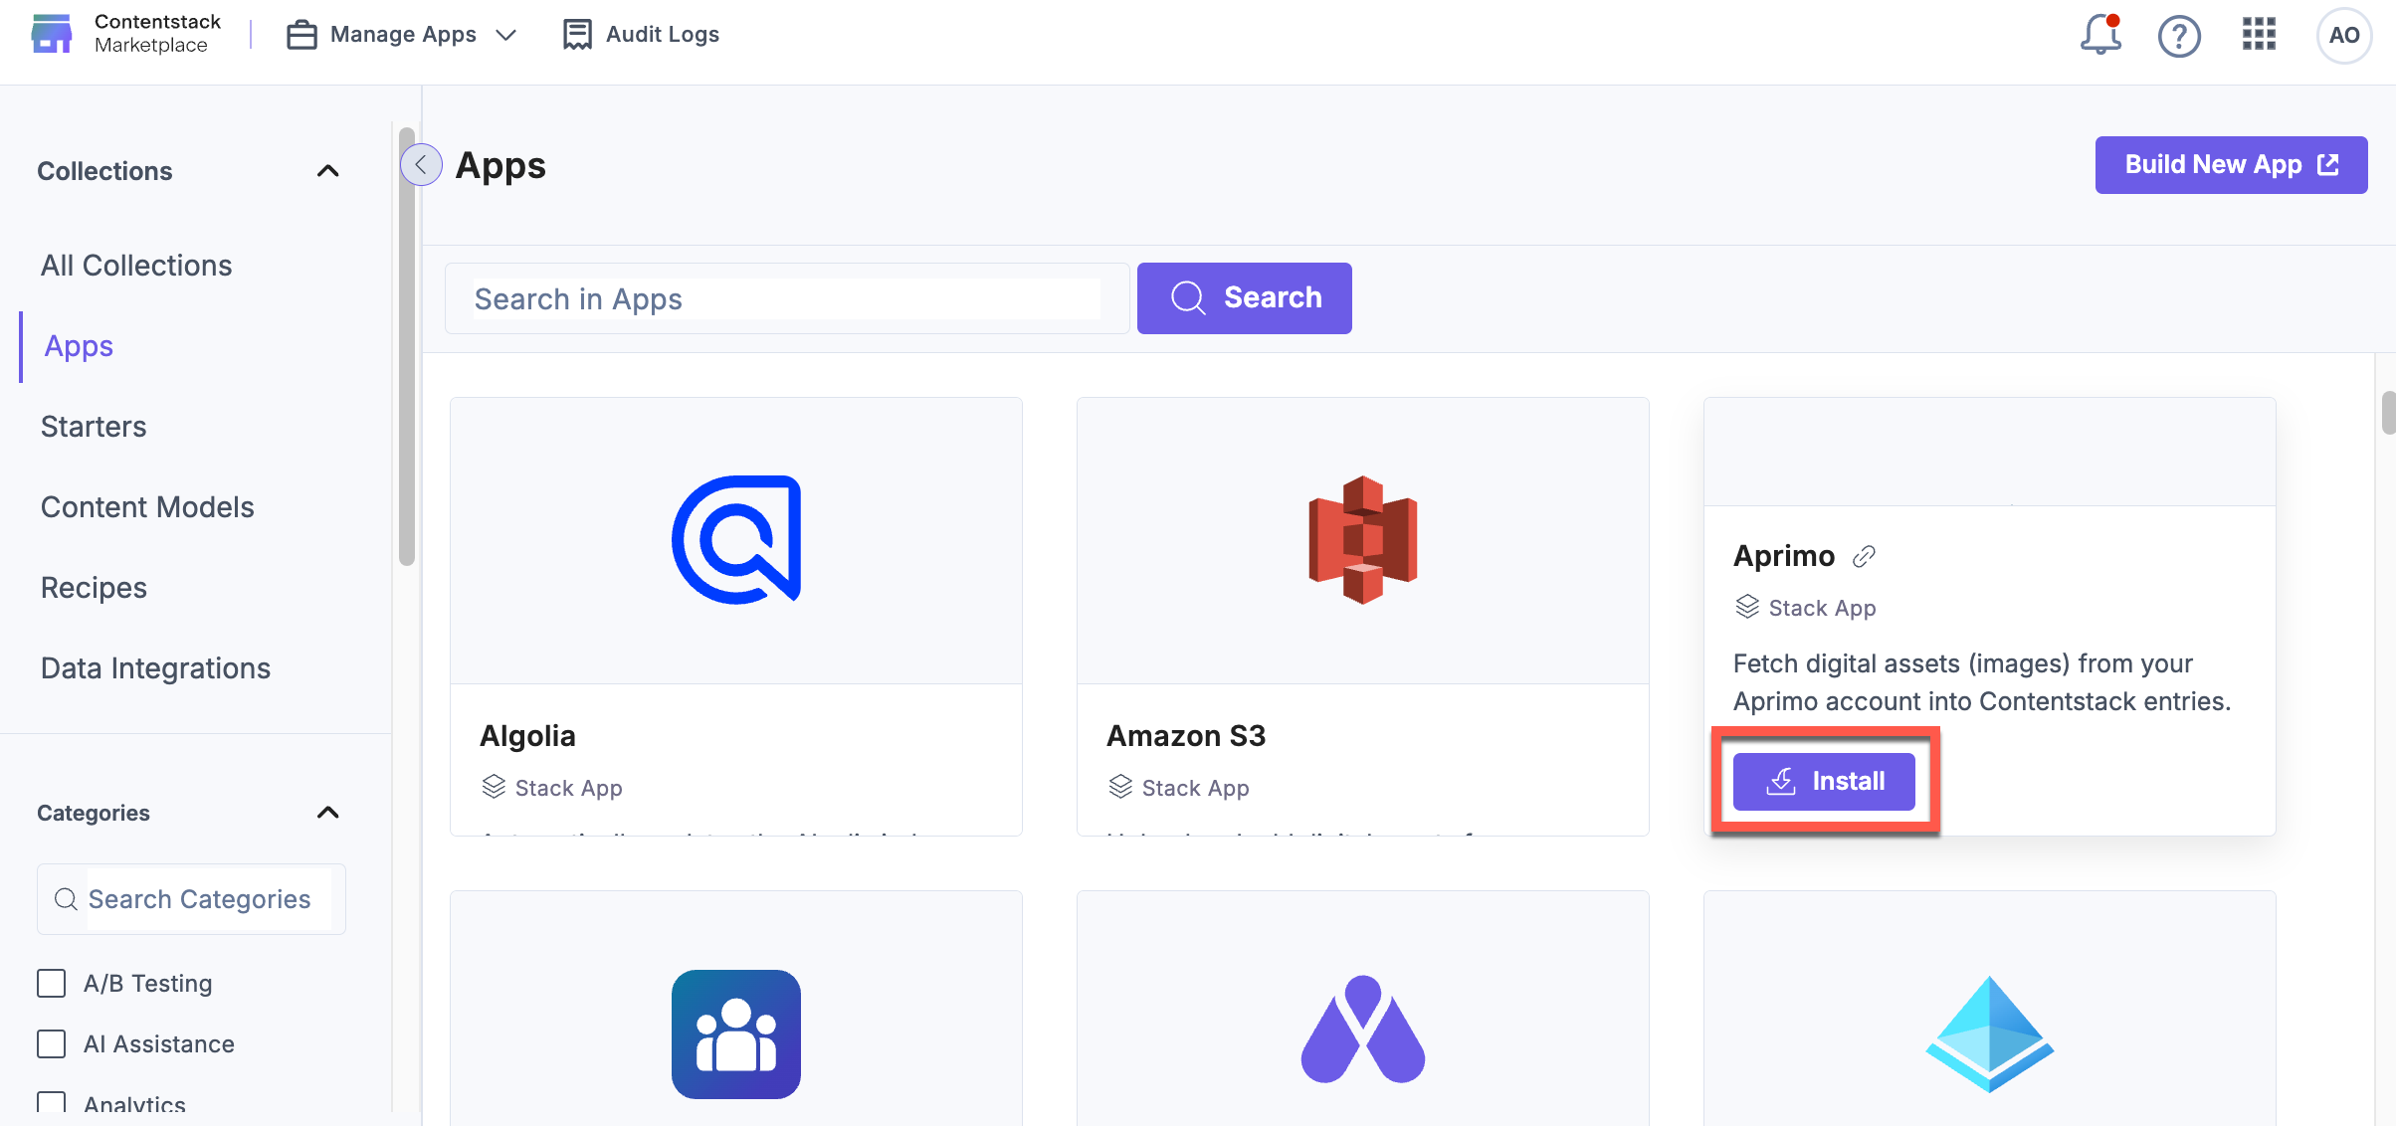
Task: Click the Build New App button
Action: pos(2231,165)
